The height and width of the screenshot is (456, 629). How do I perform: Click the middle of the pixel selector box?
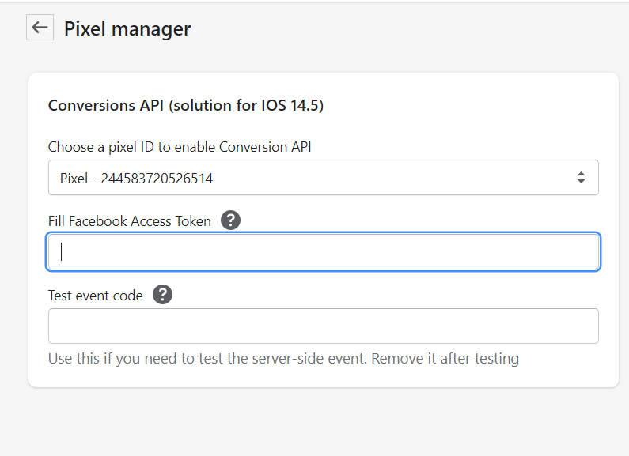324,178
